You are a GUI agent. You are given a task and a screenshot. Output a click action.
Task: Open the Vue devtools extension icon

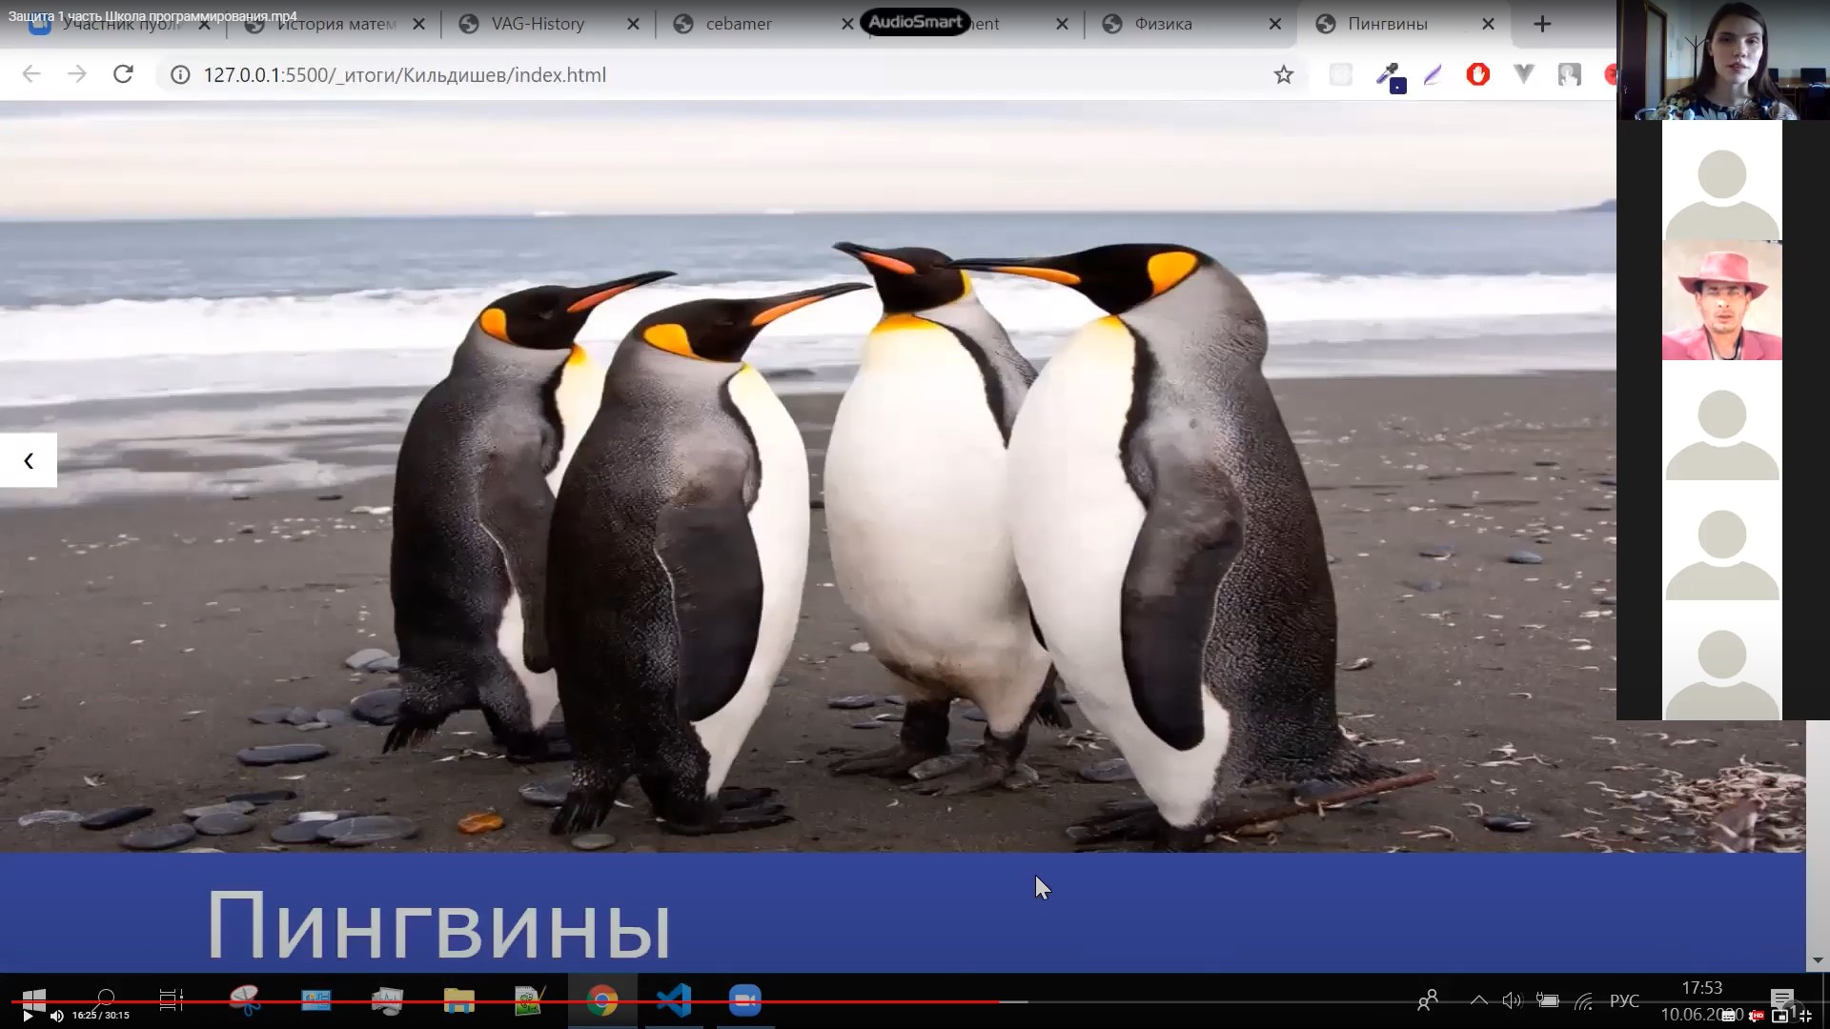1523,74
